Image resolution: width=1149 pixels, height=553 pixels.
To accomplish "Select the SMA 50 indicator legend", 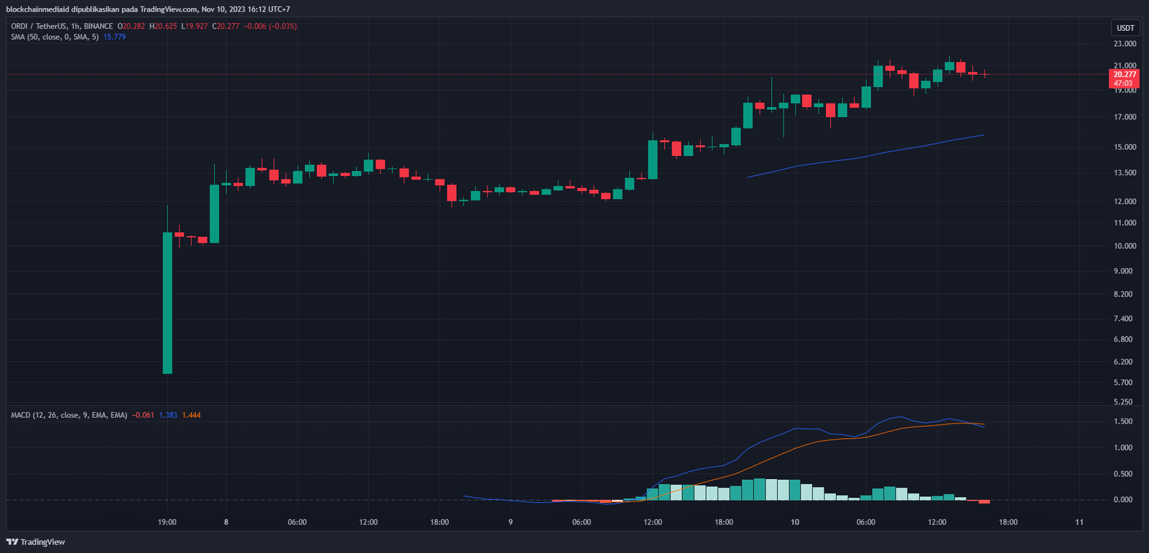I will click(54, 37).
